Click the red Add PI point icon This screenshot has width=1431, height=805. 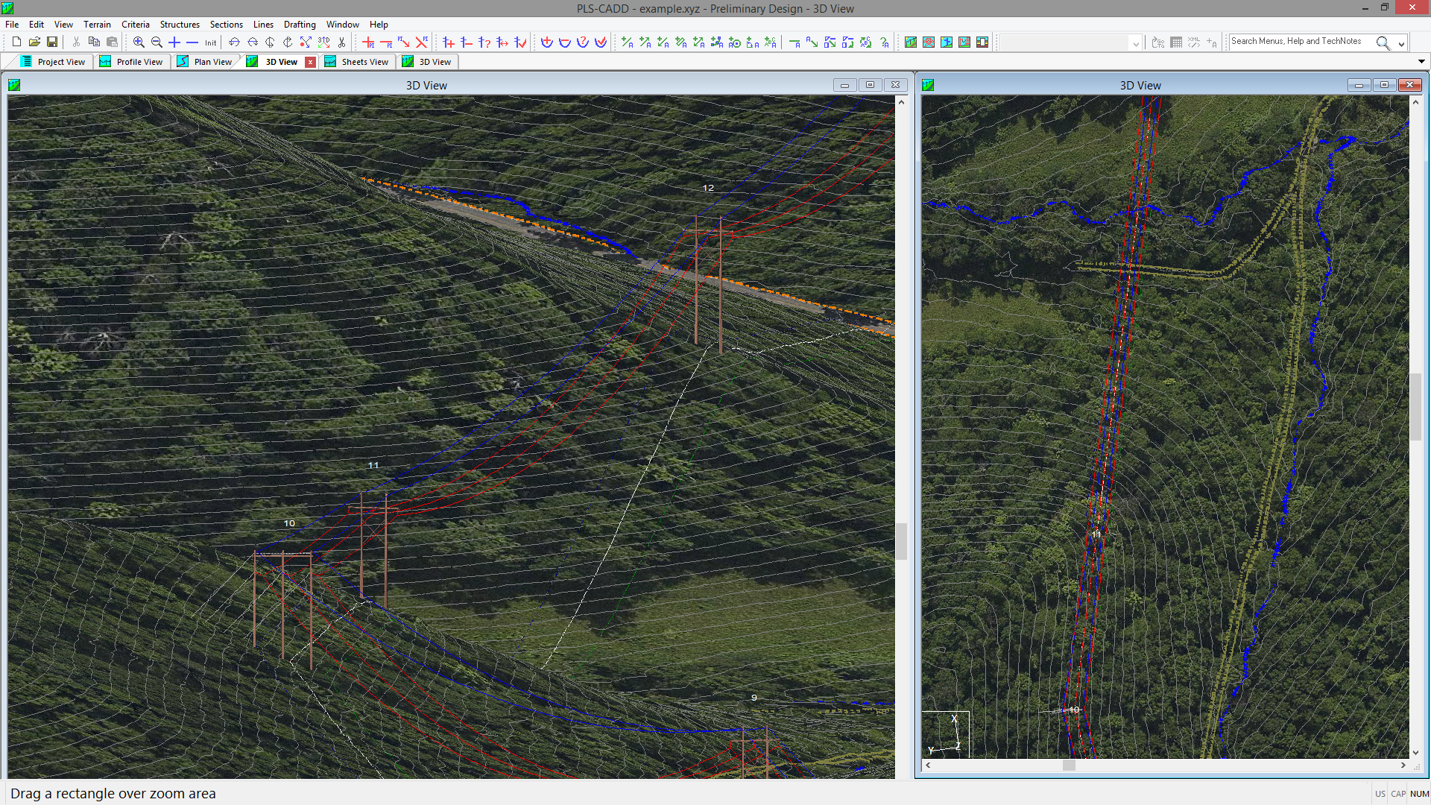click(x=368, y=42)
